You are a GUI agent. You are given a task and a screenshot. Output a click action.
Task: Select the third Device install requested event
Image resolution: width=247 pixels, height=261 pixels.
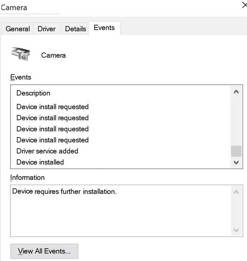coord(121,129)
